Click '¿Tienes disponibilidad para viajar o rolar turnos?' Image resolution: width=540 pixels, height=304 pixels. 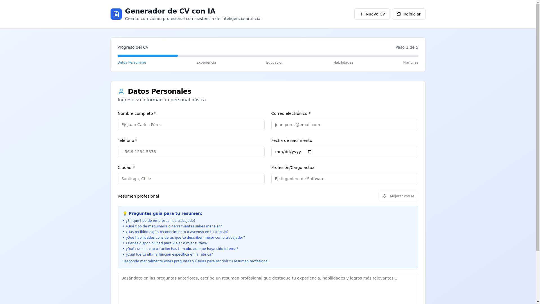[x=166, y=243]
